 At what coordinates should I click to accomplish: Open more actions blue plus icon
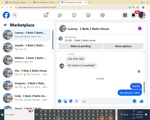click(x=60, y=101)
